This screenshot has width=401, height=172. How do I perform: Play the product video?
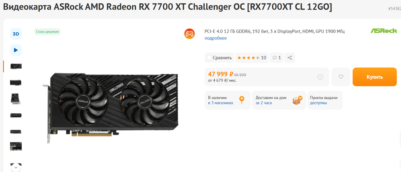coord(16,50)
